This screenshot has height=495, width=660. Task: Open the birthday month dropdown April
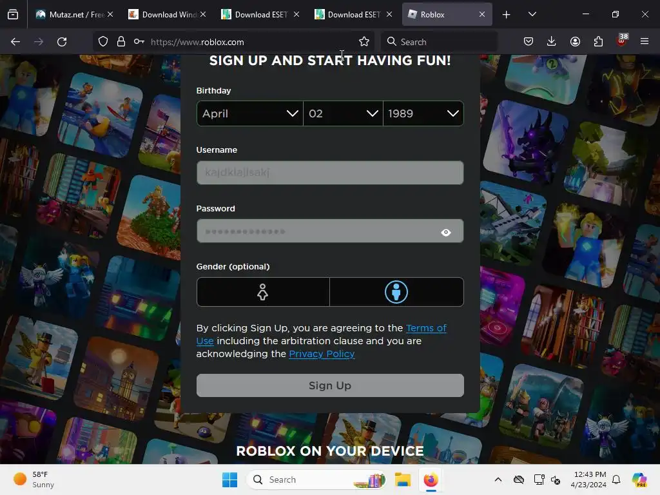pos(250,113)
